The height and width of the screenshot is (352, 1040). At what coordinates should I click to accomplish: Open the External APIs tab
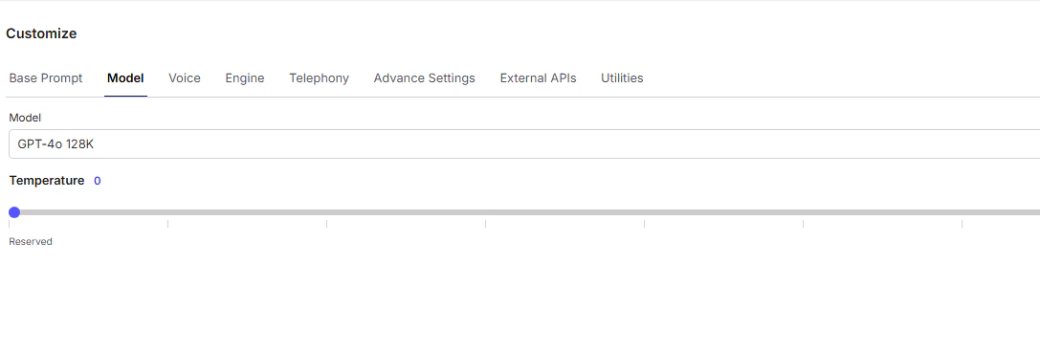pyautogui.click(x=538, y=78)
